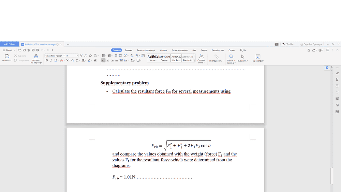This screenshot has width=341, height=192.
Task: Switch to the Ссылки tab
Action: tap(164, 50)
